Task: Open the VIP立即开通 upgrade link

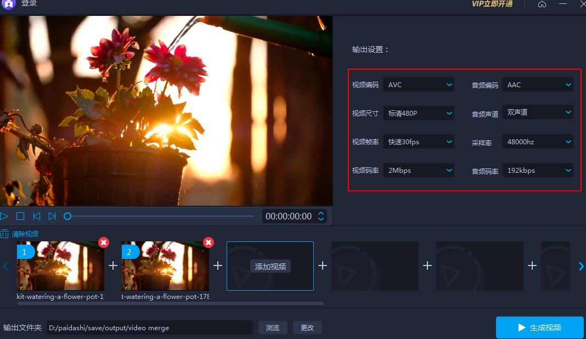Action: 492,4
